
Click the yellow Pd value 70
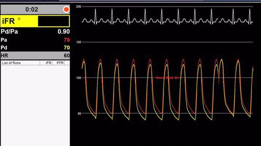[67, 48]
